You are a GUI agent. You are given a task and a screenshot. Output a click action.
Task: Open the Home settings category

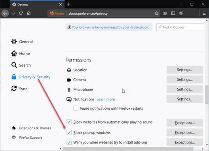click(21, 53)
